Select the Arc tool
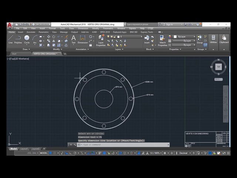 click(35, 39)
